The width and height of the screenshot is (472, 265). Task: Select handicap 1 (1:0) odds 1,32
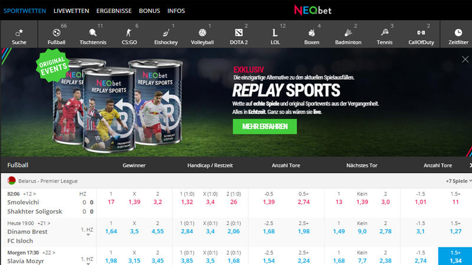[187, 202]
